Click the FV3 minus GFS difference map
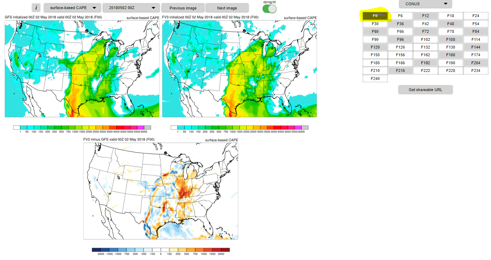Viewport: 491px width, 260px height. (161, 191)
